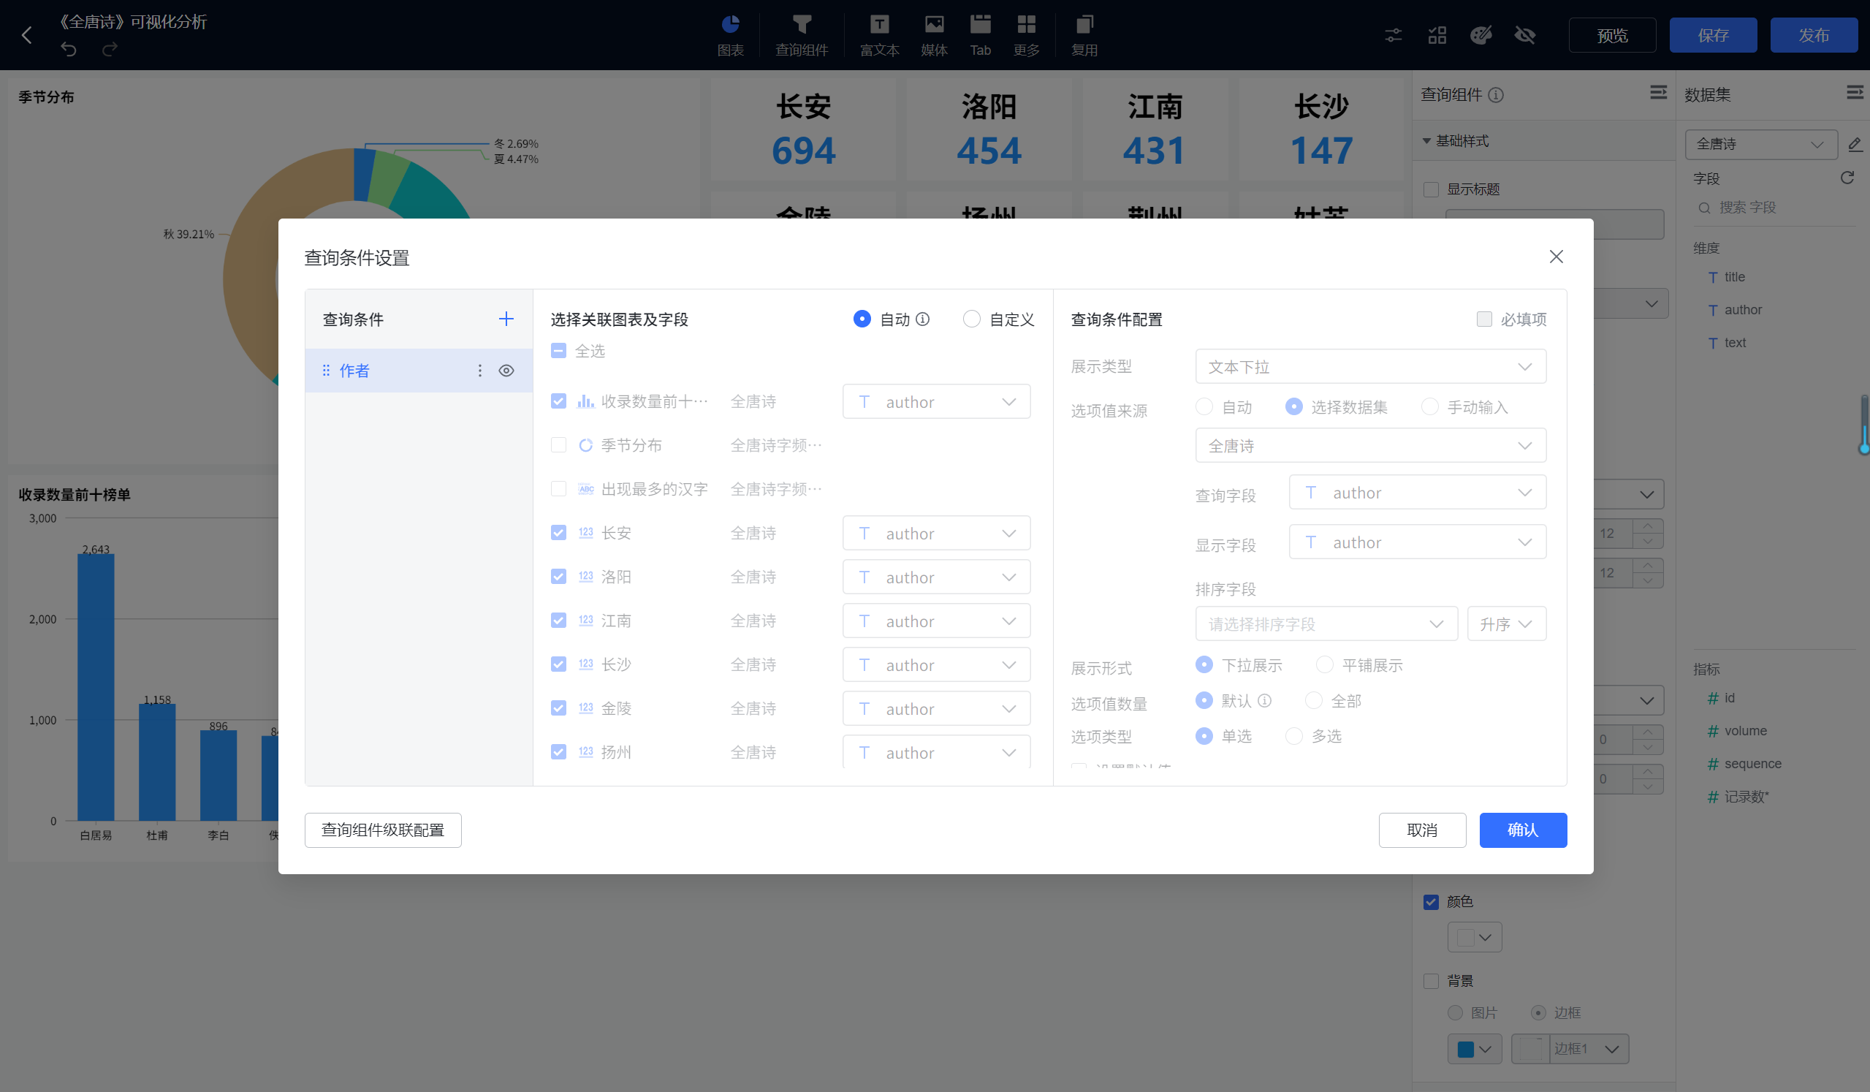Enable the 必填项 checkbox
The image size is (1870, 1092).
[x=1484, y=319]
